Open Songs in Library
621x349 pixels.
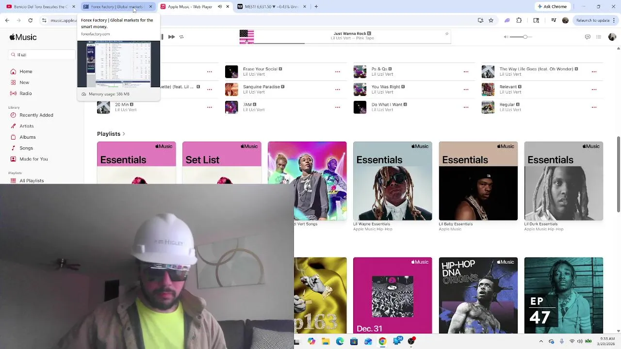(x=26, y=148)
